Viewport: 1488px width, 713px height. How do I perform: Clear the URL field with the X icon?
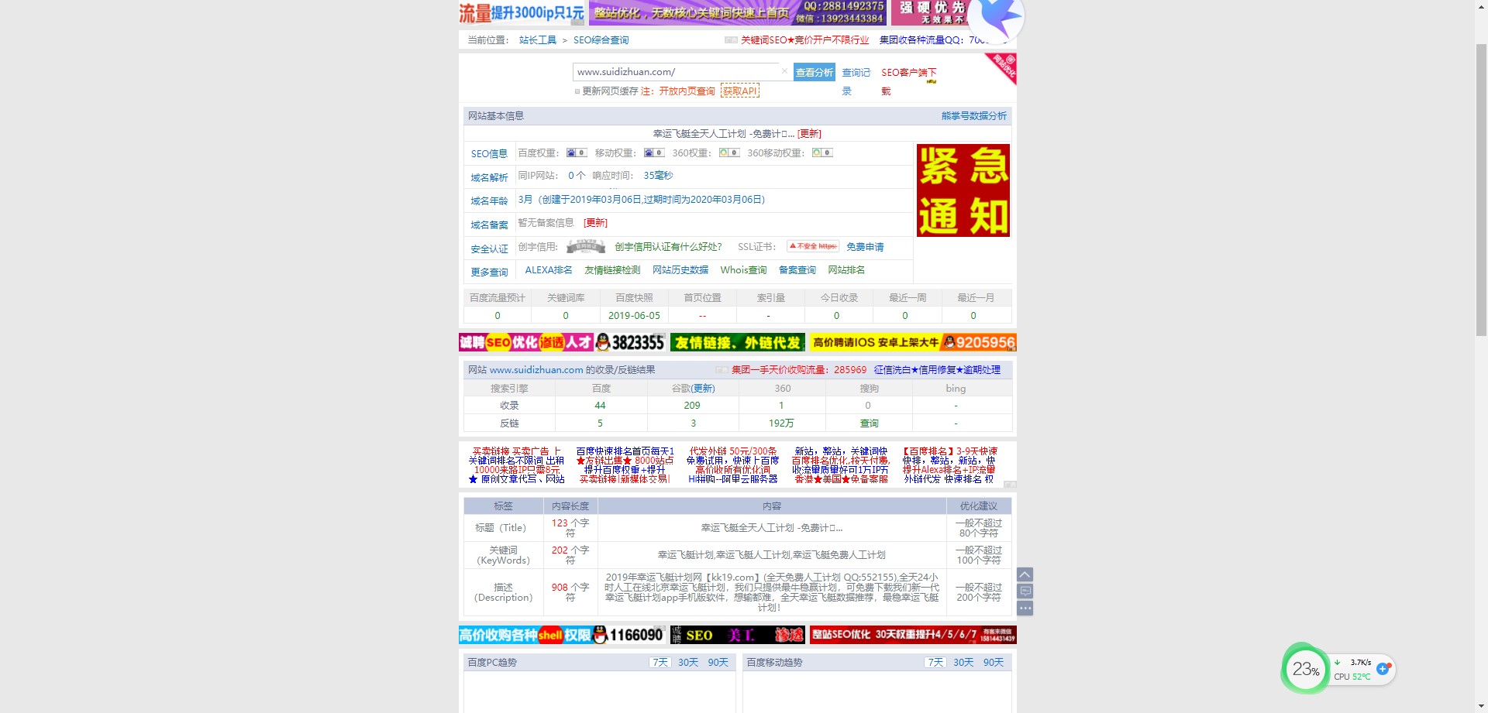784,71
